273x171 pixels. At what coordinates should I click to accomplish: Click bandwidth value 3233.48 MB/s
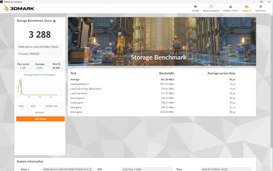click(167, 112)
